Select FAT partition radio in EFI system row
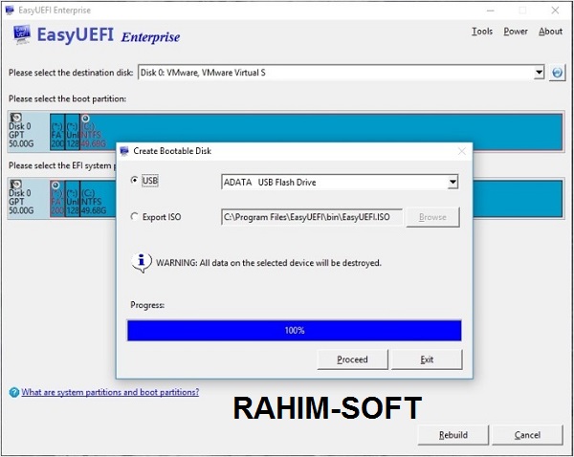 coord(55,185)
